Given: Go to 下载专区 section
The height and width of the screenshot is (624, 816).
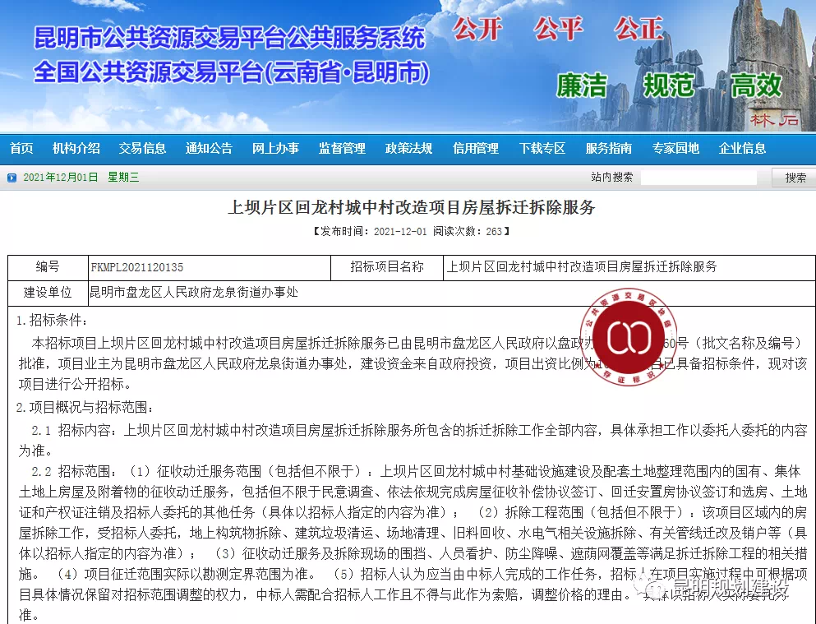Looking at the screenshot, I should 542,148.
